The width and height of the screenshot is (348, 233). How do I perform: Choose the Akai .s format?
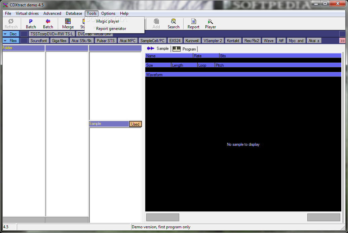[x=314, y=41]
